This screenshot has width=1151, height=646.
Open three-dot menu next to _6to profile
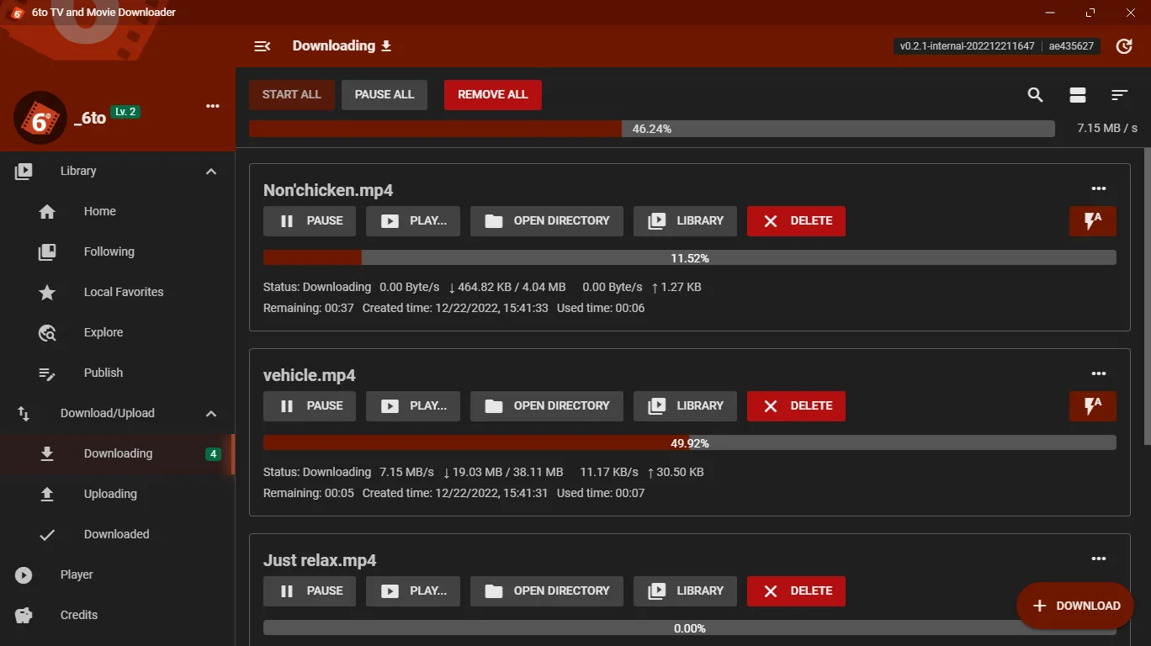pos(213,106)
